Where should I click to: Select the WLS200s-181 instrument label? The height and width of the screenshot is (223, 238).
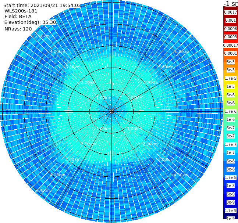coord(21,11)
